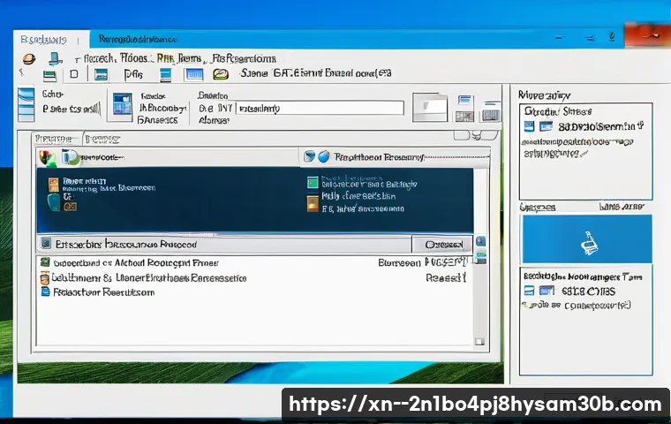Click the small square at list's bottom-right corner
Image resolution: width=671 pixels, height=424 pixels.
[479, 341]
